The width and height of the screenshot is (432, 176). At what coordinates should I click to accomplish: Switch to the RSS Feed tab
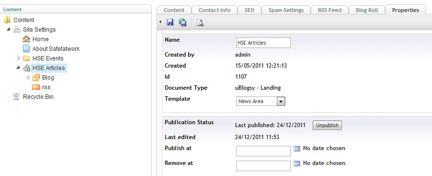click(x=330, y=10)
